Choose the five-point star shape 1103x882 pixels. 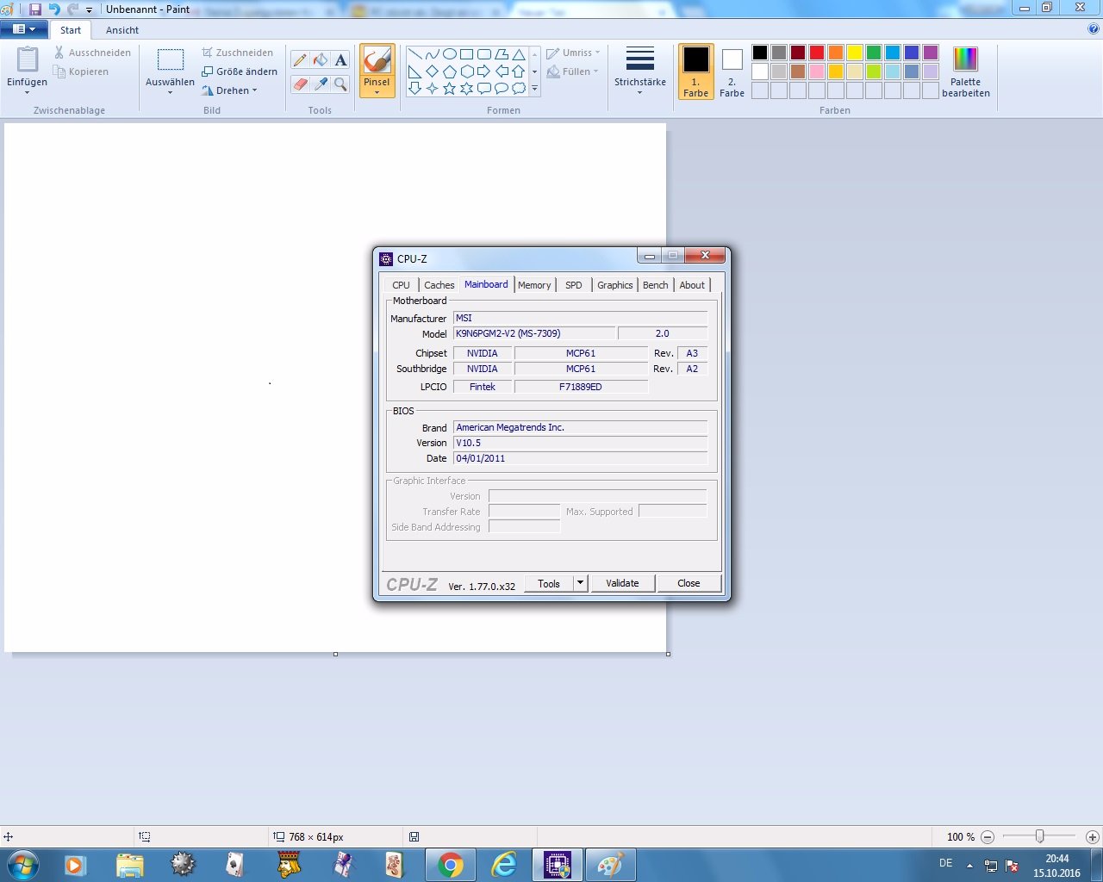pos(449,88)
